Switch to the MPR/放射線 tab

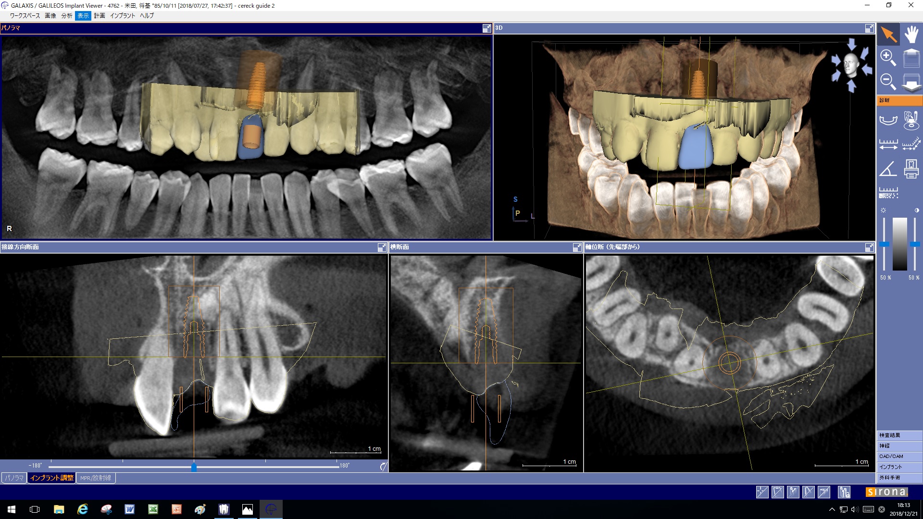pyautogui.click(x=96, y=478)
